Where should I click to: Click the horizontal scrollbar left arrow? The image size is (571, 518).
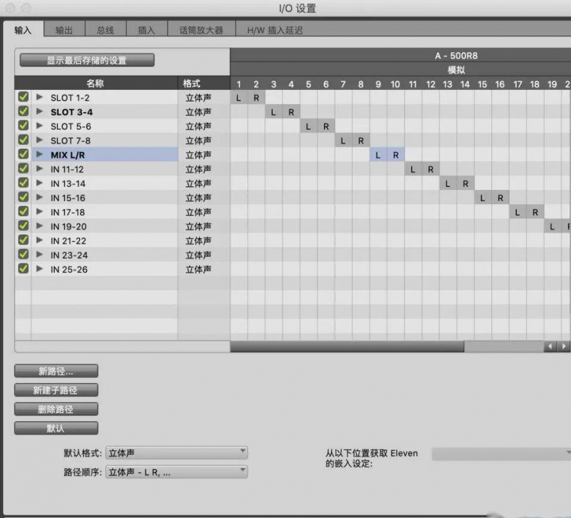click(x=550, y=346)
